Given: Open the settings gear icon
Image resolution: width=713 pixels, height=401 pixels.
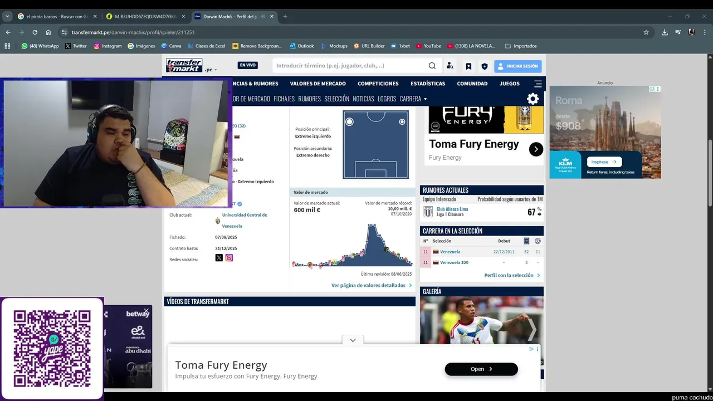Looking at the screenshot, I should 533,99.
